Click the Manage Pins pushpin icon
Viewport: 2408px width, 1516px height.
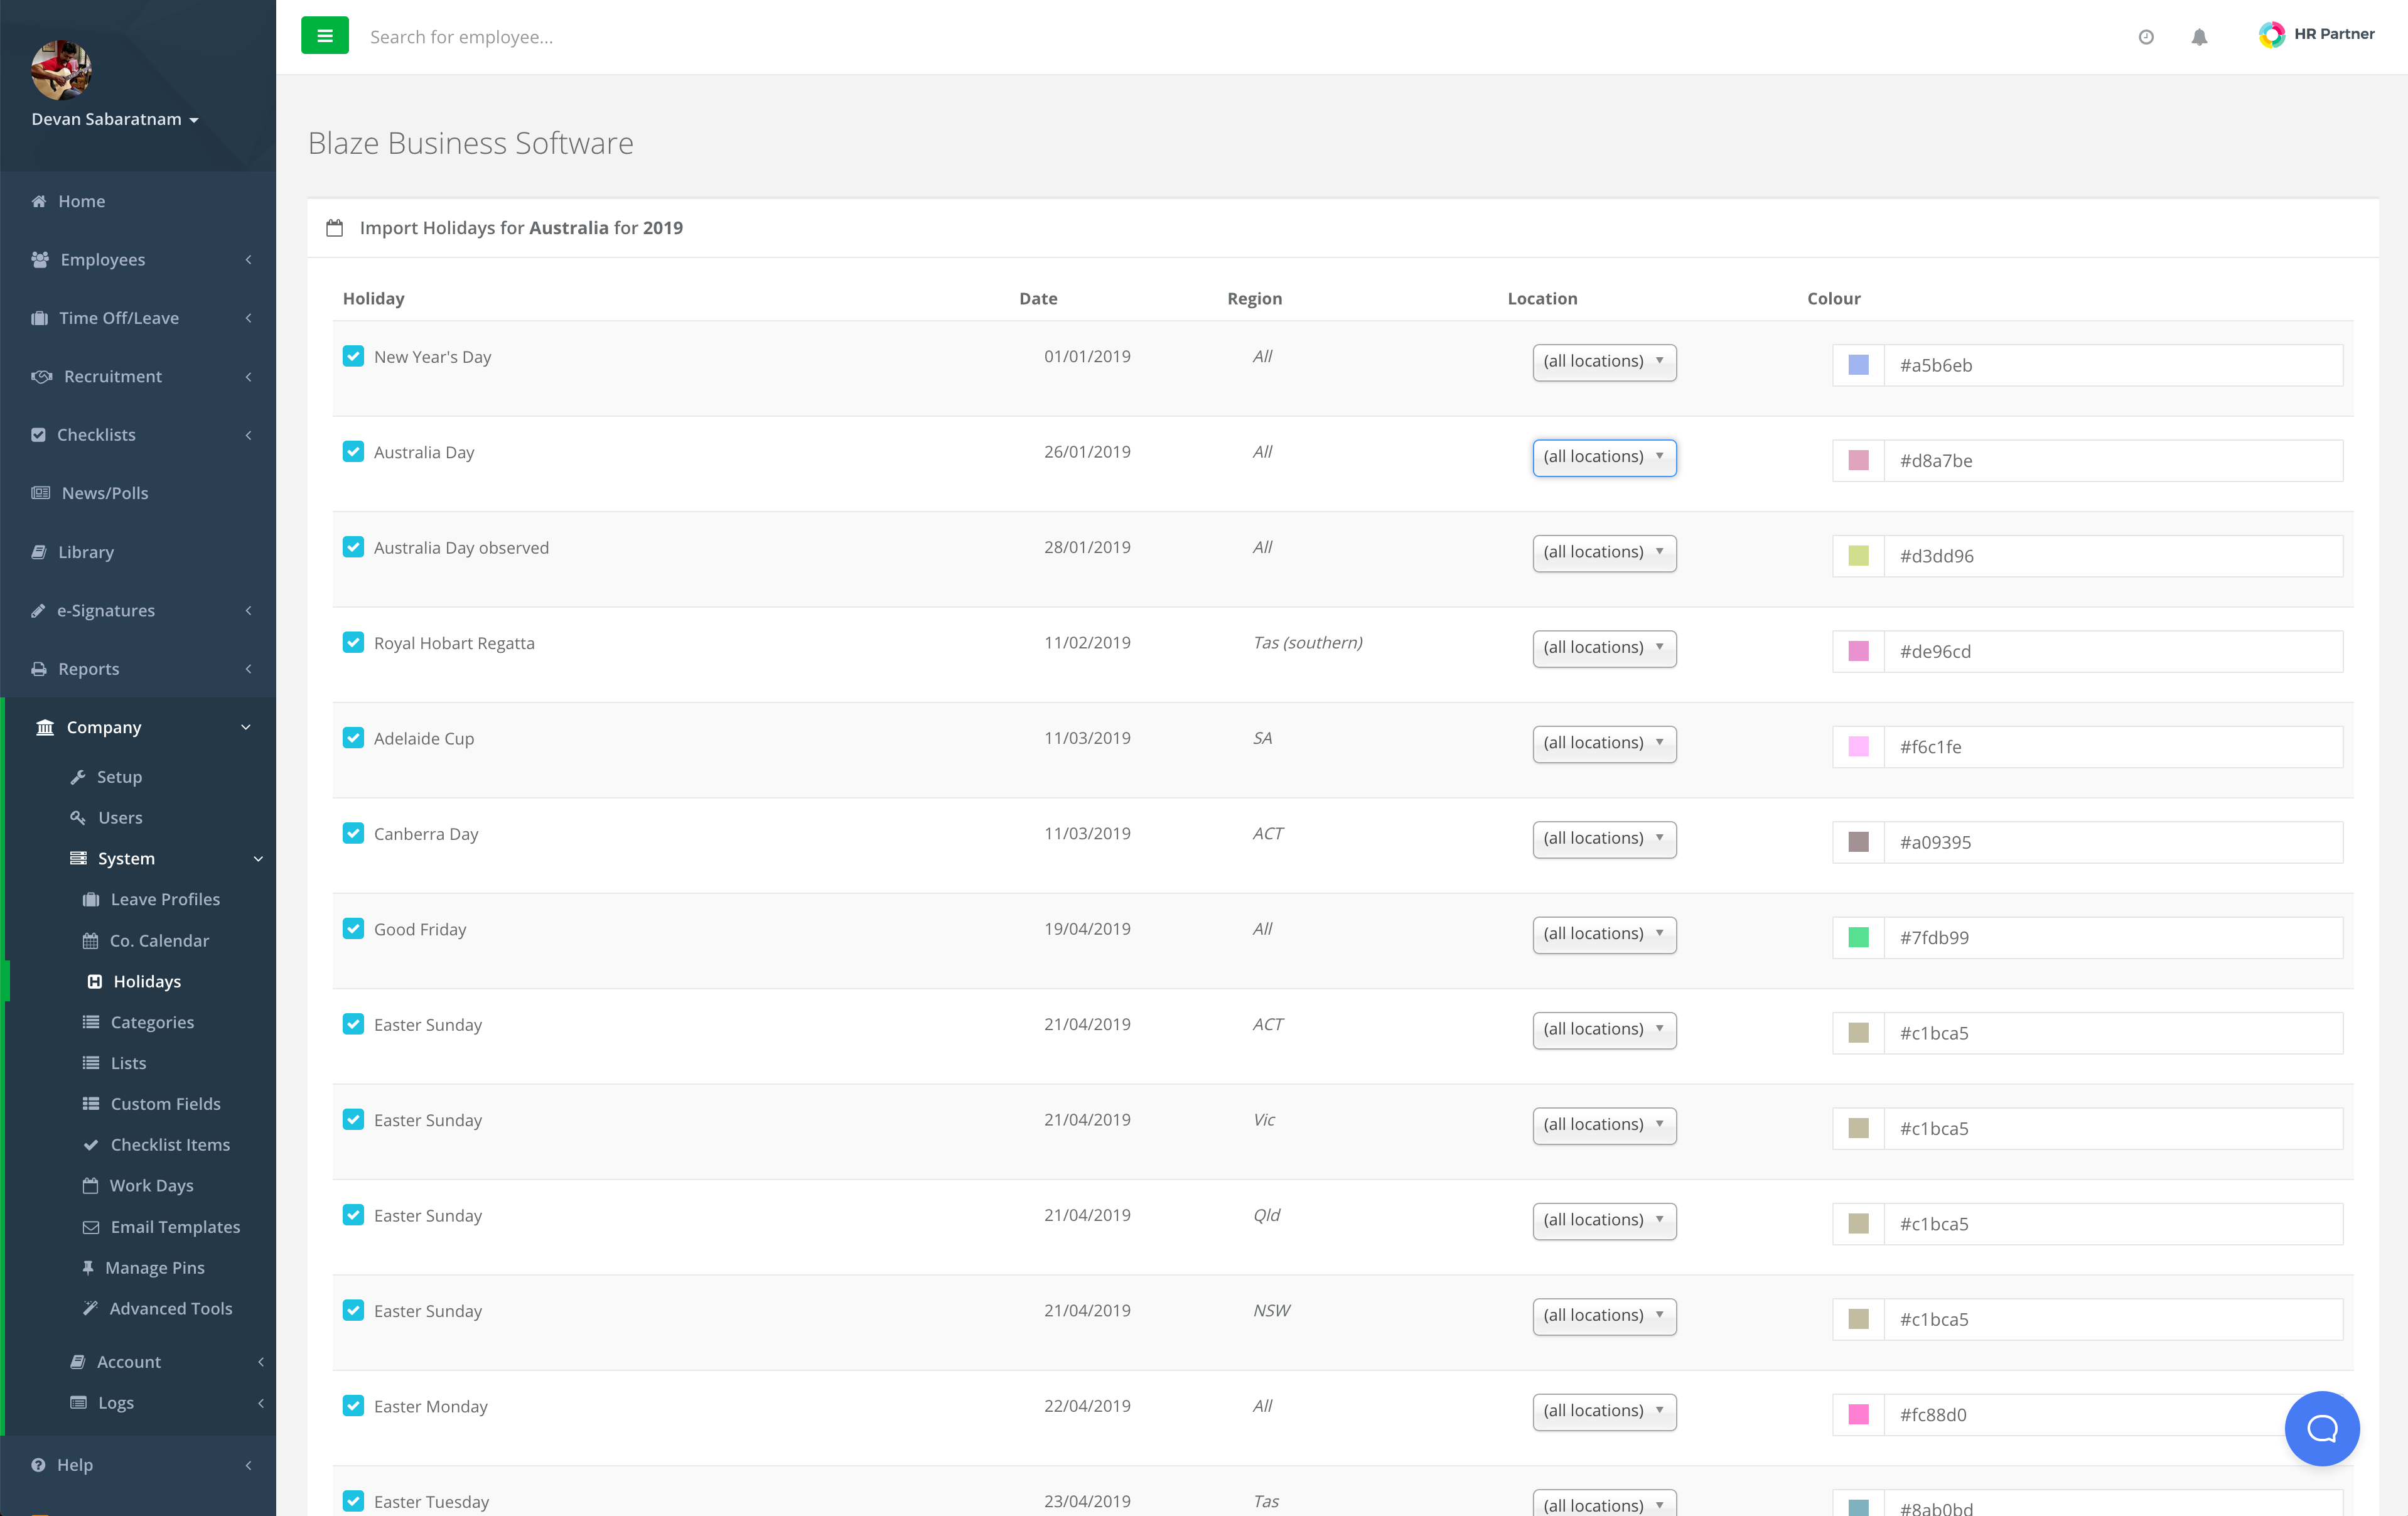tap(88, 1267)
